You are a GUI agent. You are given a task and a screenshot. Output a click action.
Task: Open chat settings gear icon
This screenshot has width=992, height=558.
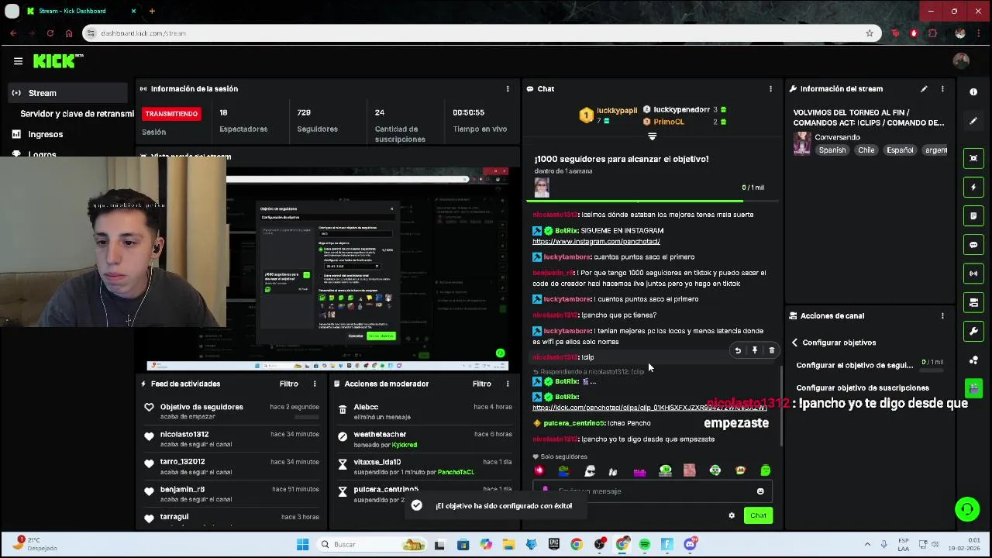pos(732,515)
